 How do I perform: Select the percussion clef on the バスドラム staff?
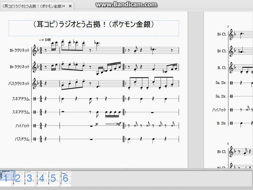[x=35, y=139]
